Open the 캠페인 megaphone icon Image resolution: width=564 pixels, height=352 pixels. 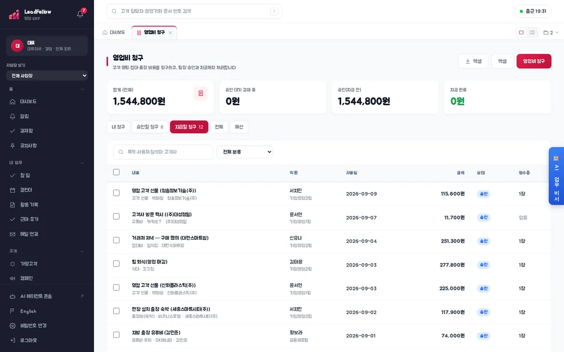pyautogui.click(x=13, y=278)
